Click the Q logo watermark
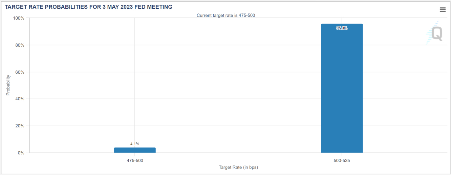This screenshot has height=175, width=451. coord(434,33)
